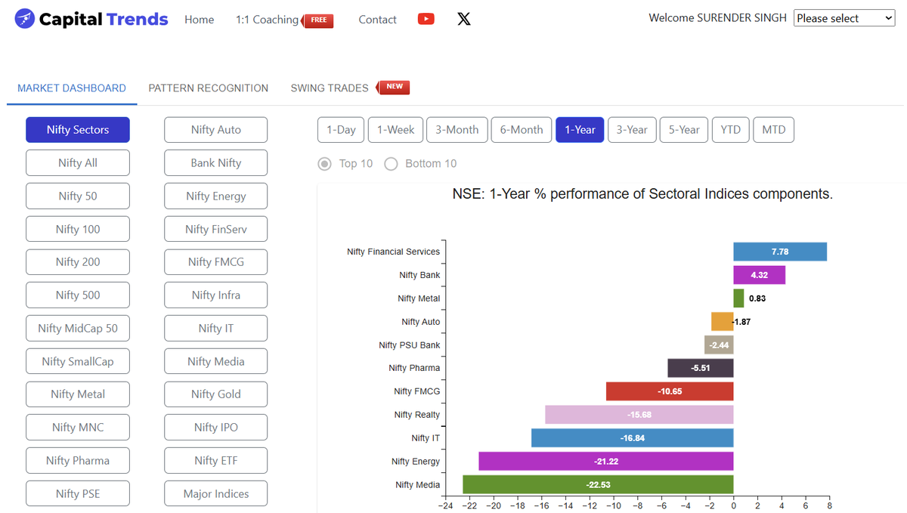Click the Nifty Infra button

(x=216, y=295)
